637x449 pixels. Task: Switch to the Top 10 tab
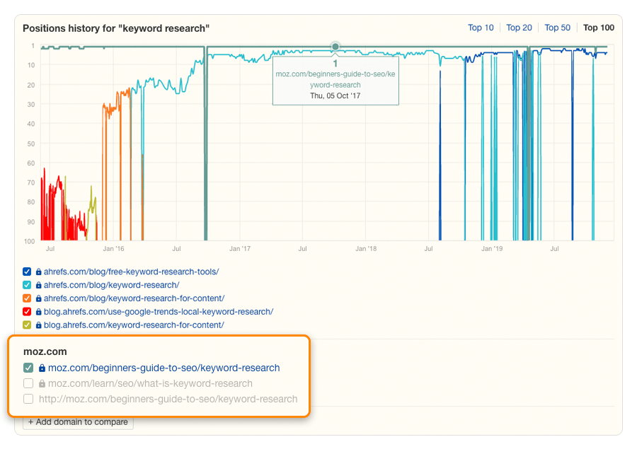pyautogui.click(x=481, y=28)
